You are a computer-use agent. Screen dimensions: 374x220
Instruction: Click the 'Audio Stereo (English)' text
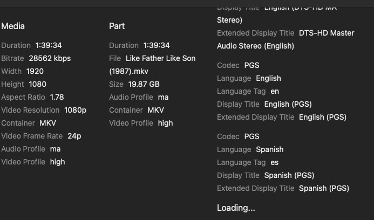[x=255, y=46]
